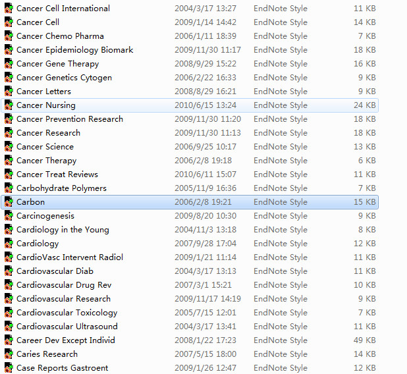The width and height of the screenshot is (407, 374).
Task: Click the 6 KB size value
Action: tap(367, 161)
